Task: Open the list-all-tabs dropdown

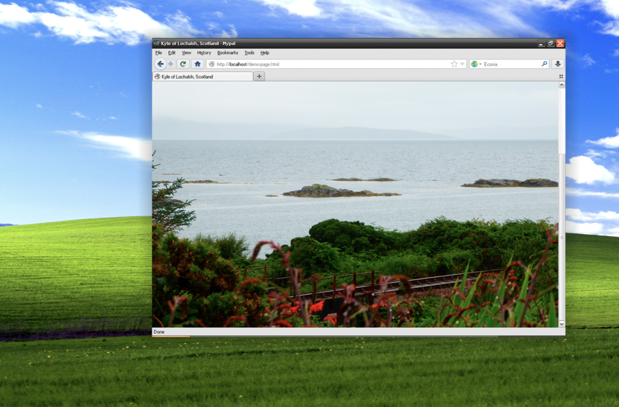Action: coord(561,76)
